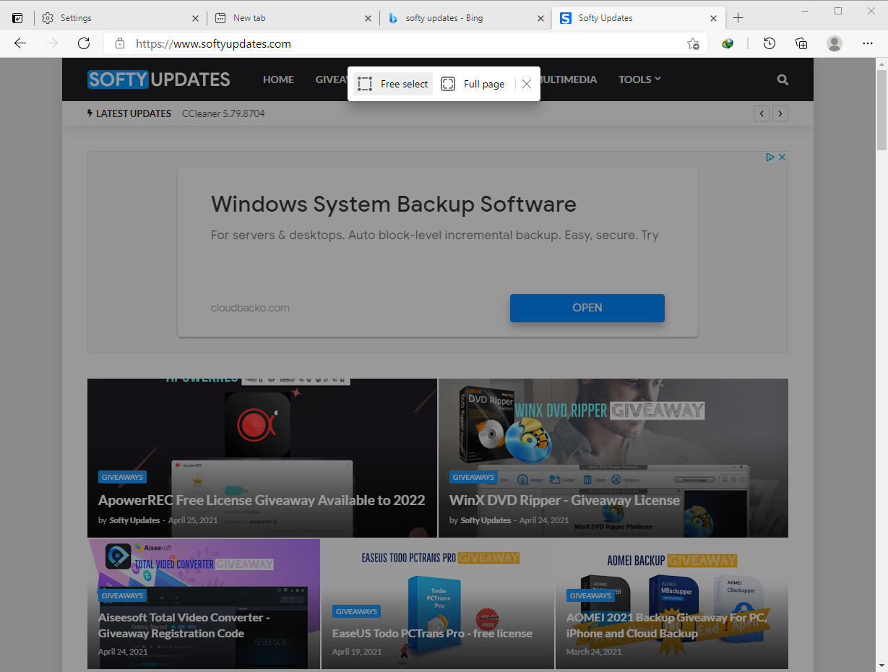
Task: Close the ad with X icon
Action: [x=782, y=157]
